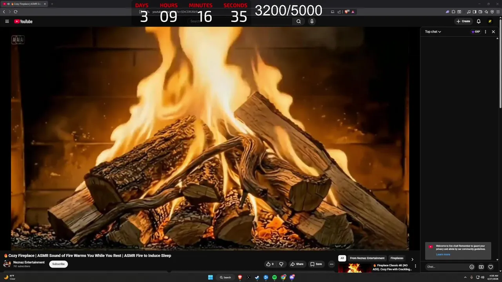Open the YouTube account avatar menu
Screen dimensions: 502x282
click(x=490, y=21)
